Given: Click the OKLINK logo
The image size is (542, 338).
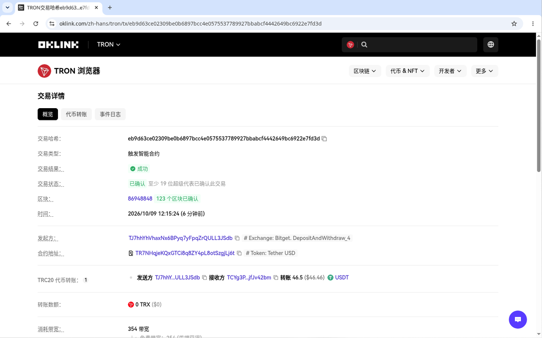Looking at the screenshot, I should point(58,44).
